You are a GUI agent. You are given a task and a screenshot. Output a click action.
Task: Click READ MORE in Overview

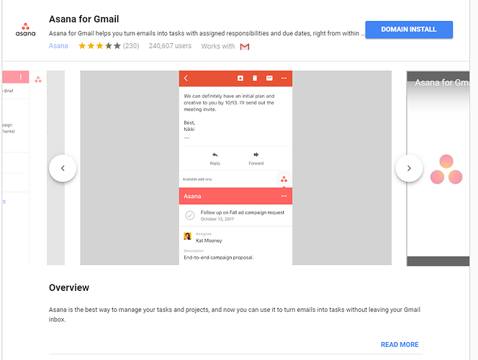click(x=400, y=344)
